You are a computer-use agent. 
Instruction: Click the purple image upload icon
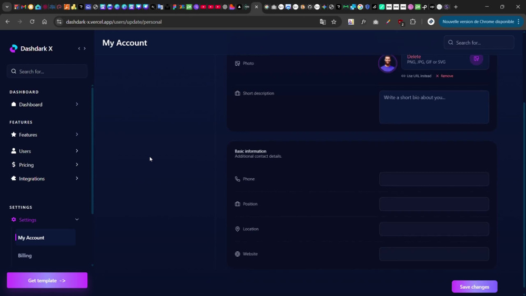coord(476,59)
